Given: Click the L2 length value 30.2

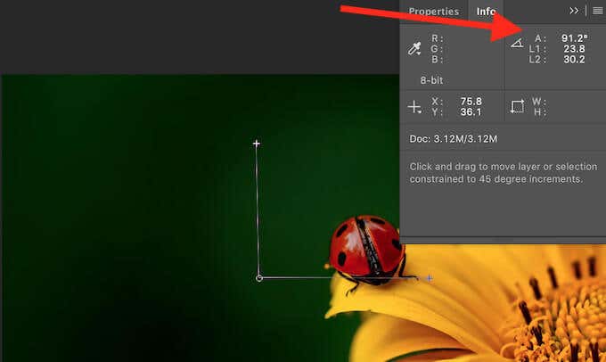Looking at the screenshot, I should pos(574,59).
